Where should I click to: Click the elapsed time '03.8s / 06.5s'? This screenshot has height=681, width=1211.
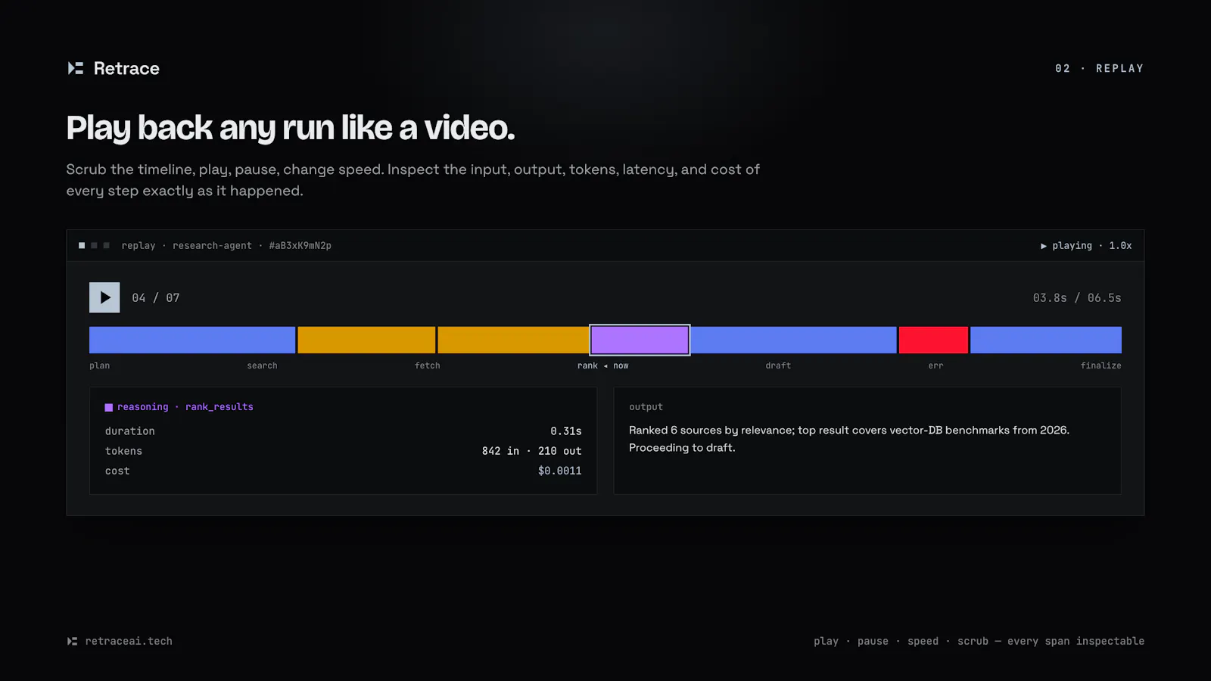click(x=1077, y=298)
